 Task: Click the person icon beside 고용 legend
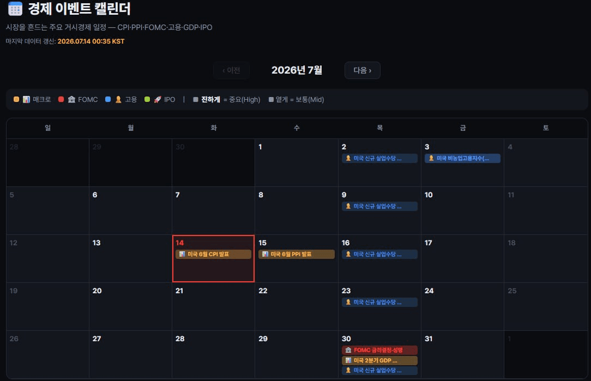point(118,100)
